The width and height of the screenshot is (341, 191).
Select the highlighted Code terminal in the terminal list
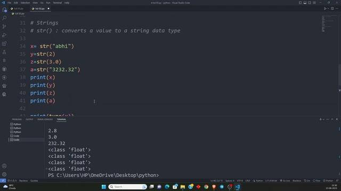26,140
